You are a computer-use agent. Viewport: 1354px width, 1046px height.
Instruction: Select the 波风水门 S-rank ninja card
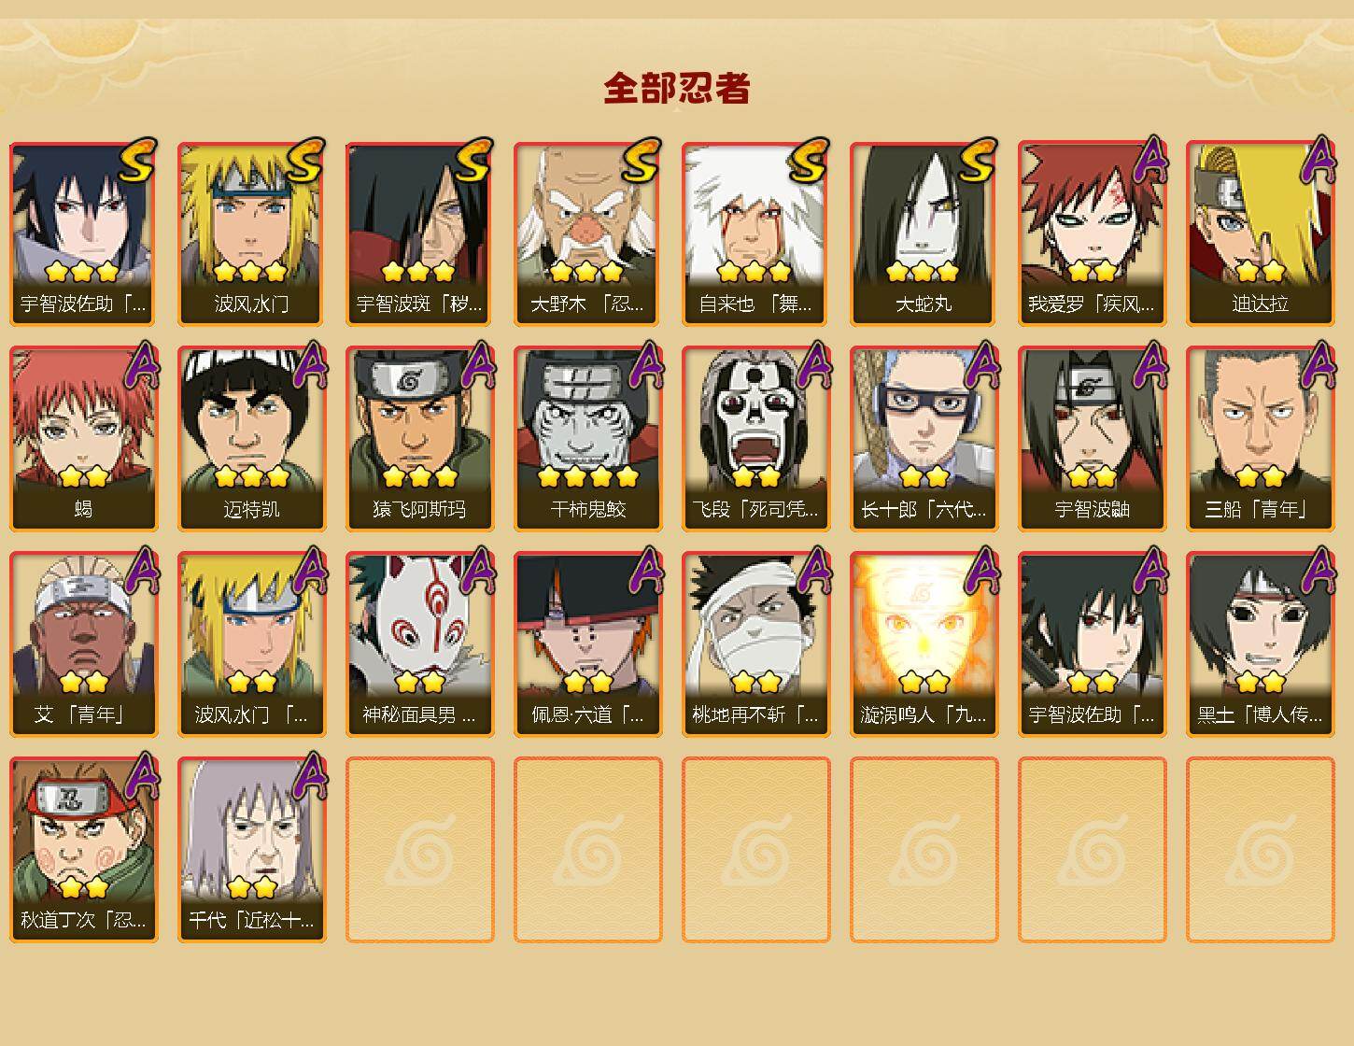tap(251, 233)
